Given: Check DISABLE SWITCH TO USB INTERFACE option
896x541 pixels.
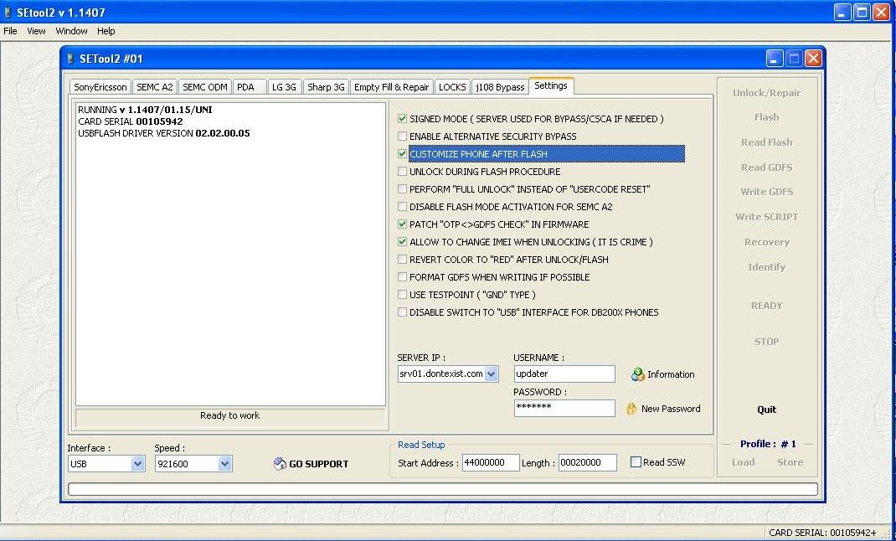Looking at the screenshot, I should click(402, 312).
